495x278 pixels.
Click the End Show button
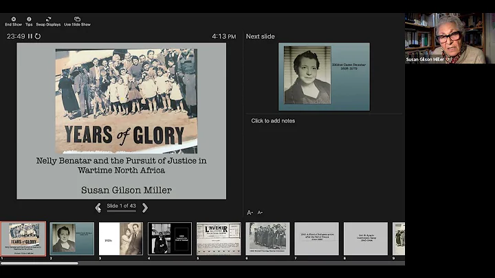click(x=13, y=21)
